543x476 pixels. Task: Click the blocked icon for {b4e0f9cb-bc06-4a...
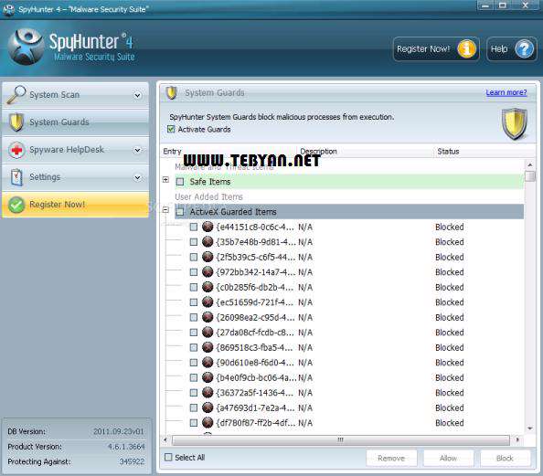pyautogui.click(x=208, y=377)
